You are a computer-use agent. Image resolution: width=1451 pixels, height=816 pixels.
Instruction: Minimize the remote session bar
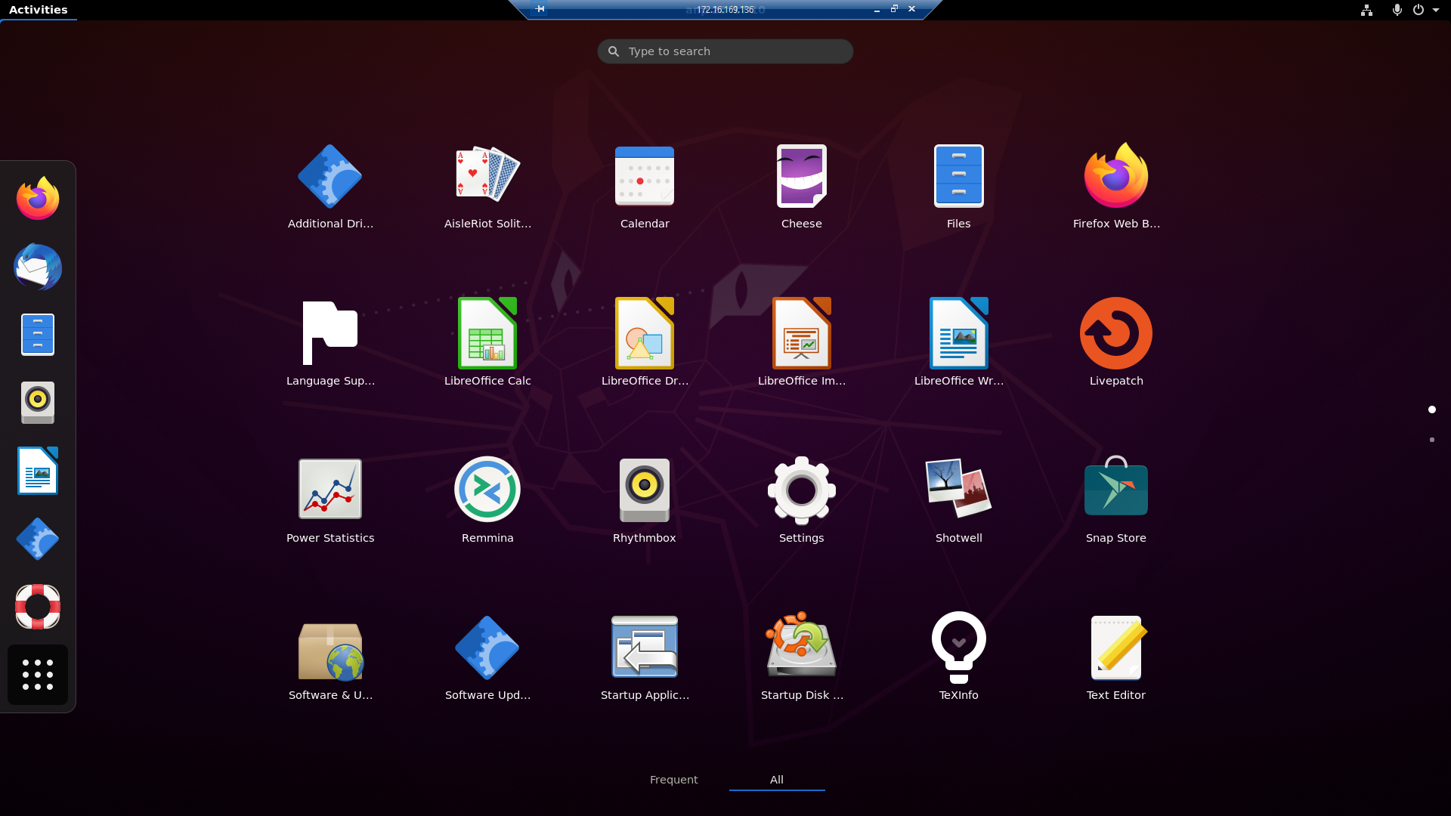tap(877, 10)
